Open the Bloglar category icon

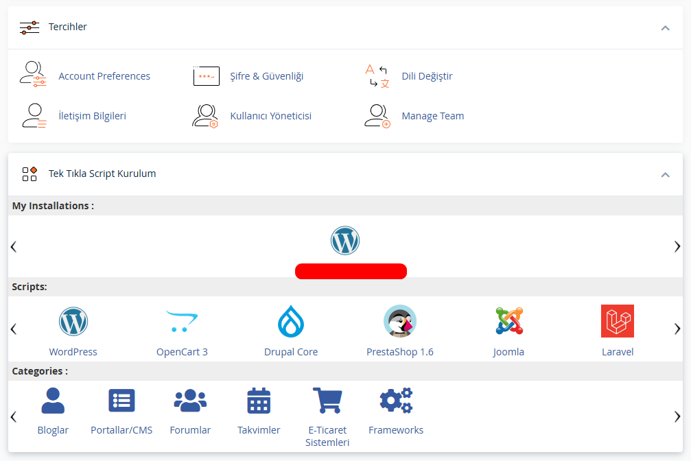[53, 401]
